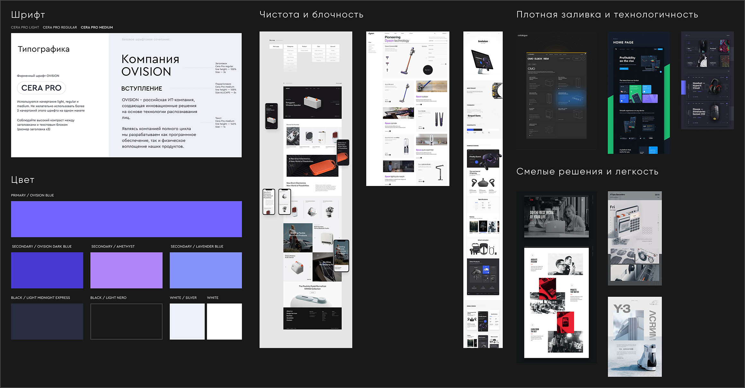Viewport: 745px width, 388px height.
Task: Click the CERA PRO LIGHT font label
Action: (x=25, y=27)
